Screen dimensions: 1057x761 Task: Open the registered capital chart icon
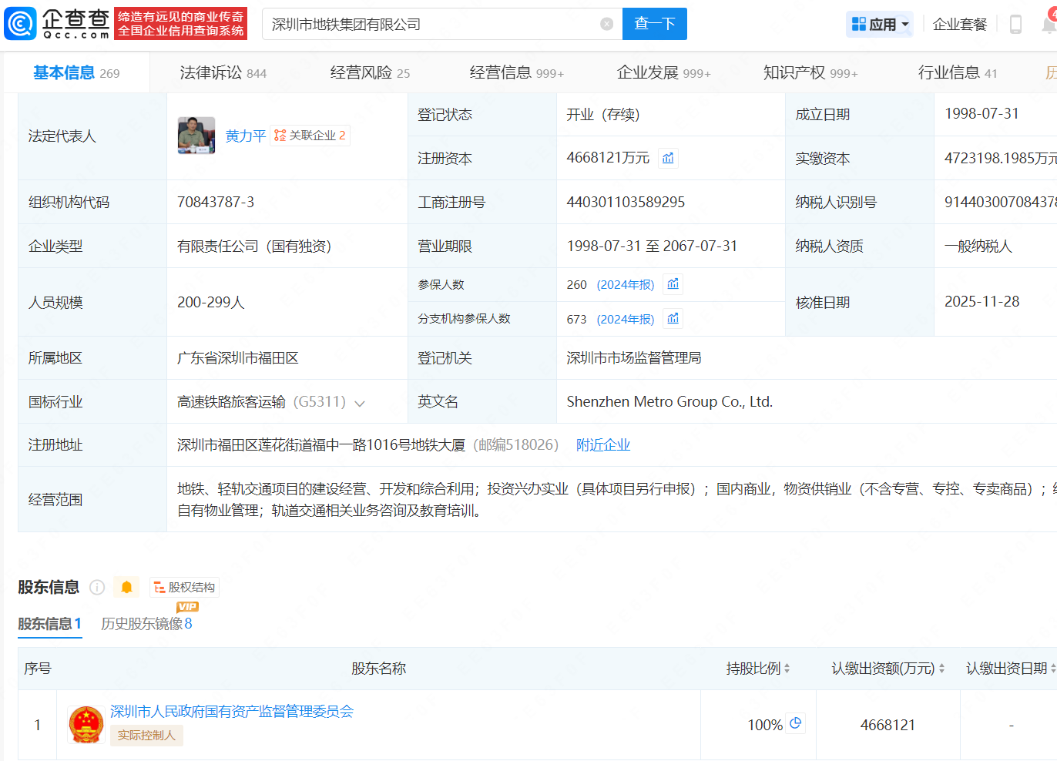pos(668,158)
